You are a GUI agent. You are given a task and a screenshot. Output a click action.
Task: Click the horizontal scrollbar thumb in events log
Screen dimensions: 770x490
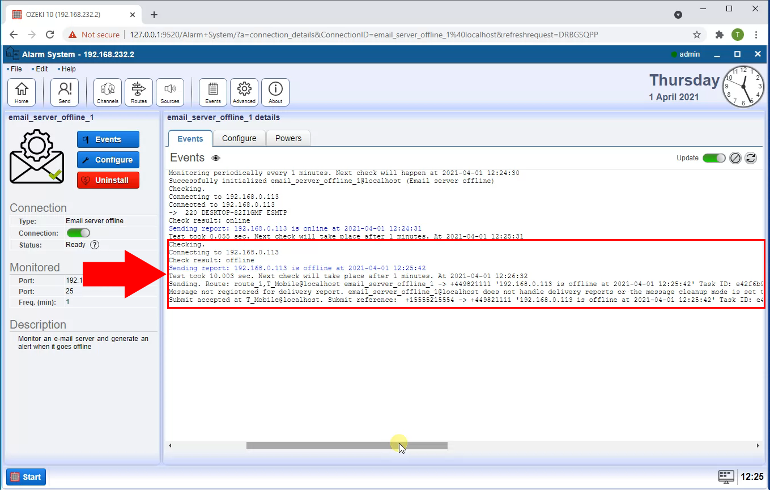coord(347,446)
